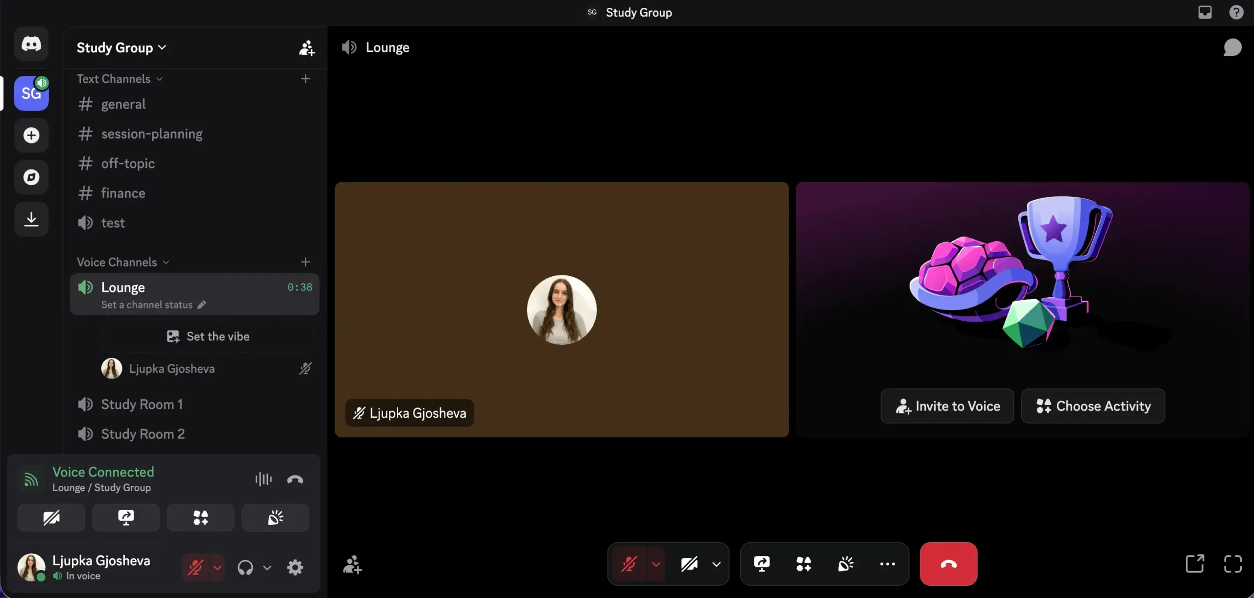
Task: Enter full screen mode icon
Action: [x=1233, y=564]
